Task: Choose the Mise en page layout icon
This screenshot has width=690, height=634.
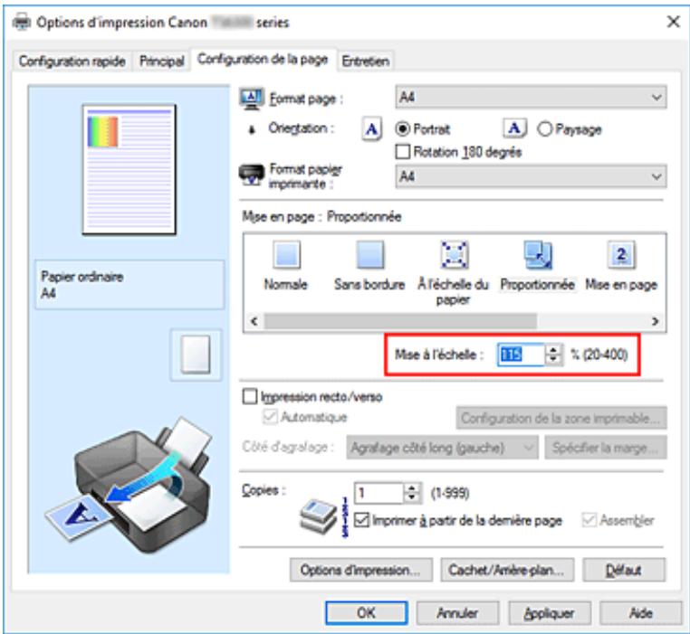Action: 621,254
